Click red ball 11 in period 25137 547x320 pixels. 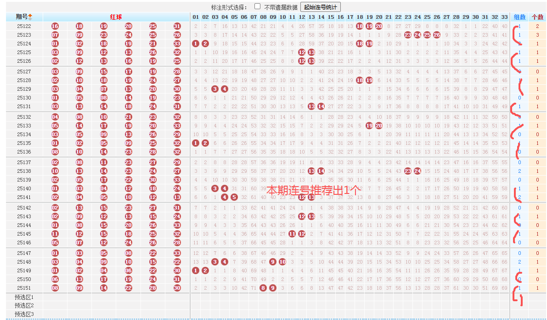(x=104, y=162)
